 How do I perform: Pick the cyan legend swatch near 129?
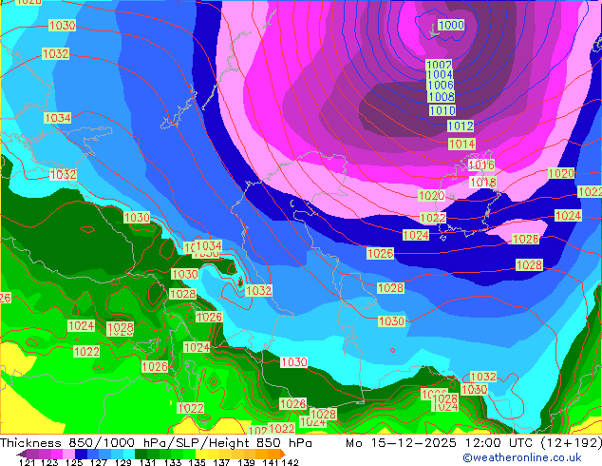point(129,454)
